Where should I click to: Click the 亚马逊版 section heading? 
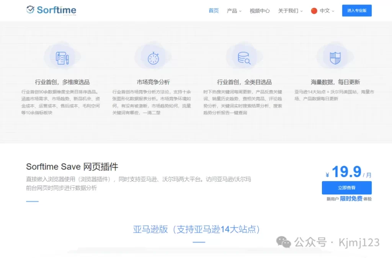pyautogui.click(x=196, y=229)
